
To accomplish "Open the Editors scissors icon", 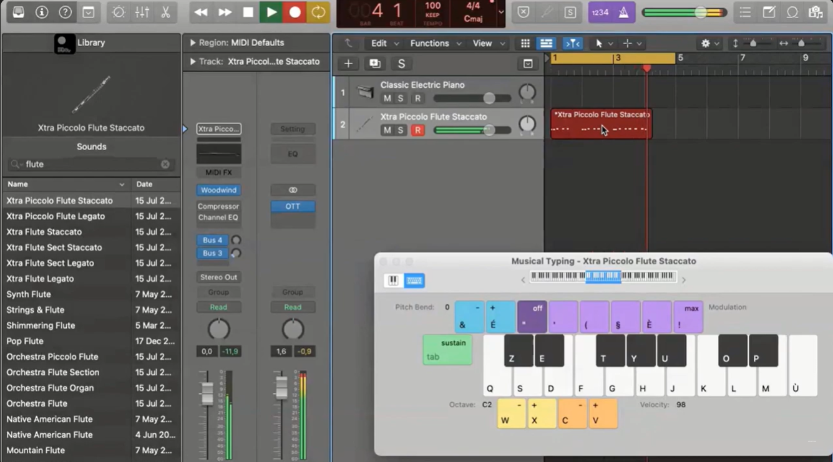I will [165, 12].
